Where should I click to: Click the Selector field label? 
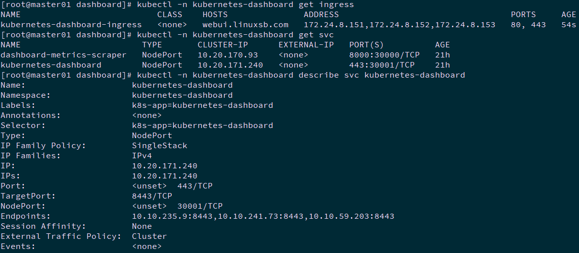point(23,125)
